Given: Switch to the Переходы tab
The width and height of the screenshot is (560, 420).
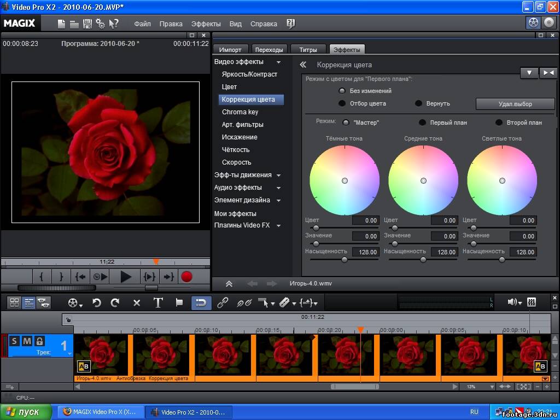Looking at the screenshot, I should pos(269,50).
